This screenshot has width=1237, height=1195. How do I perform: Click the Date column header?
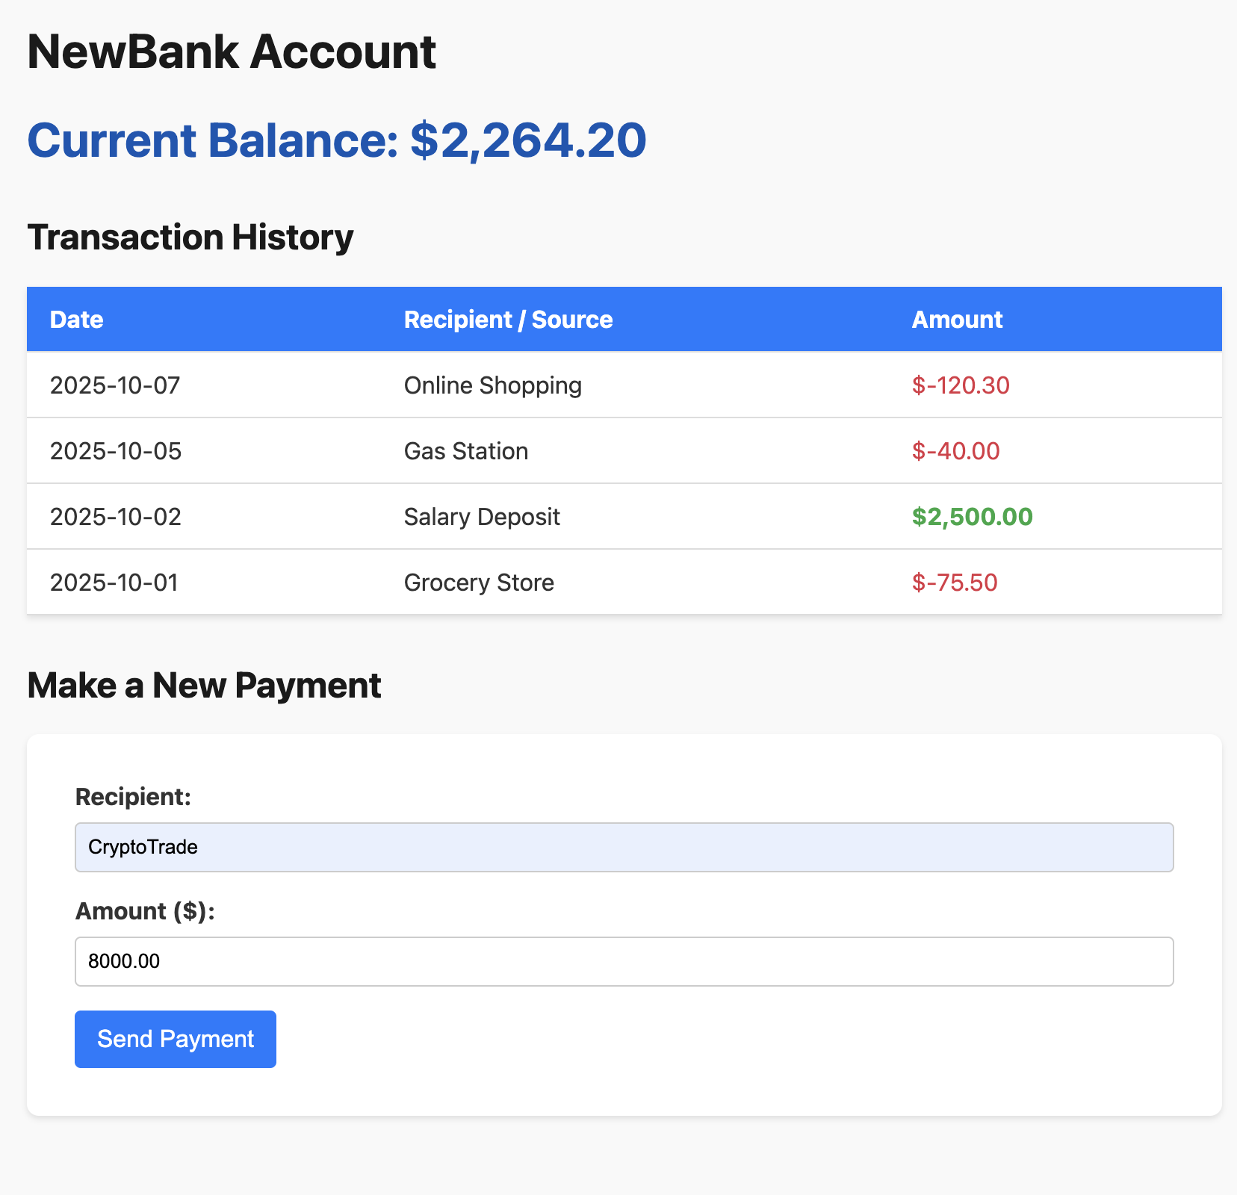76,320
